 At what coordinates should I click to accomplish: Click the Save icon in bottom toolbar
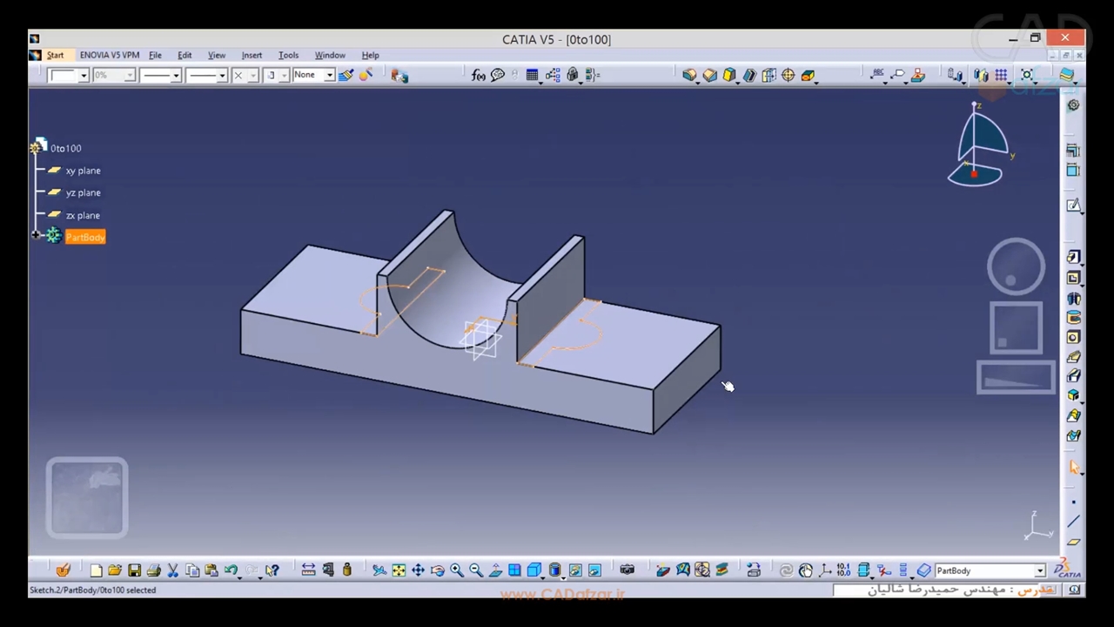tap(134, 570)
